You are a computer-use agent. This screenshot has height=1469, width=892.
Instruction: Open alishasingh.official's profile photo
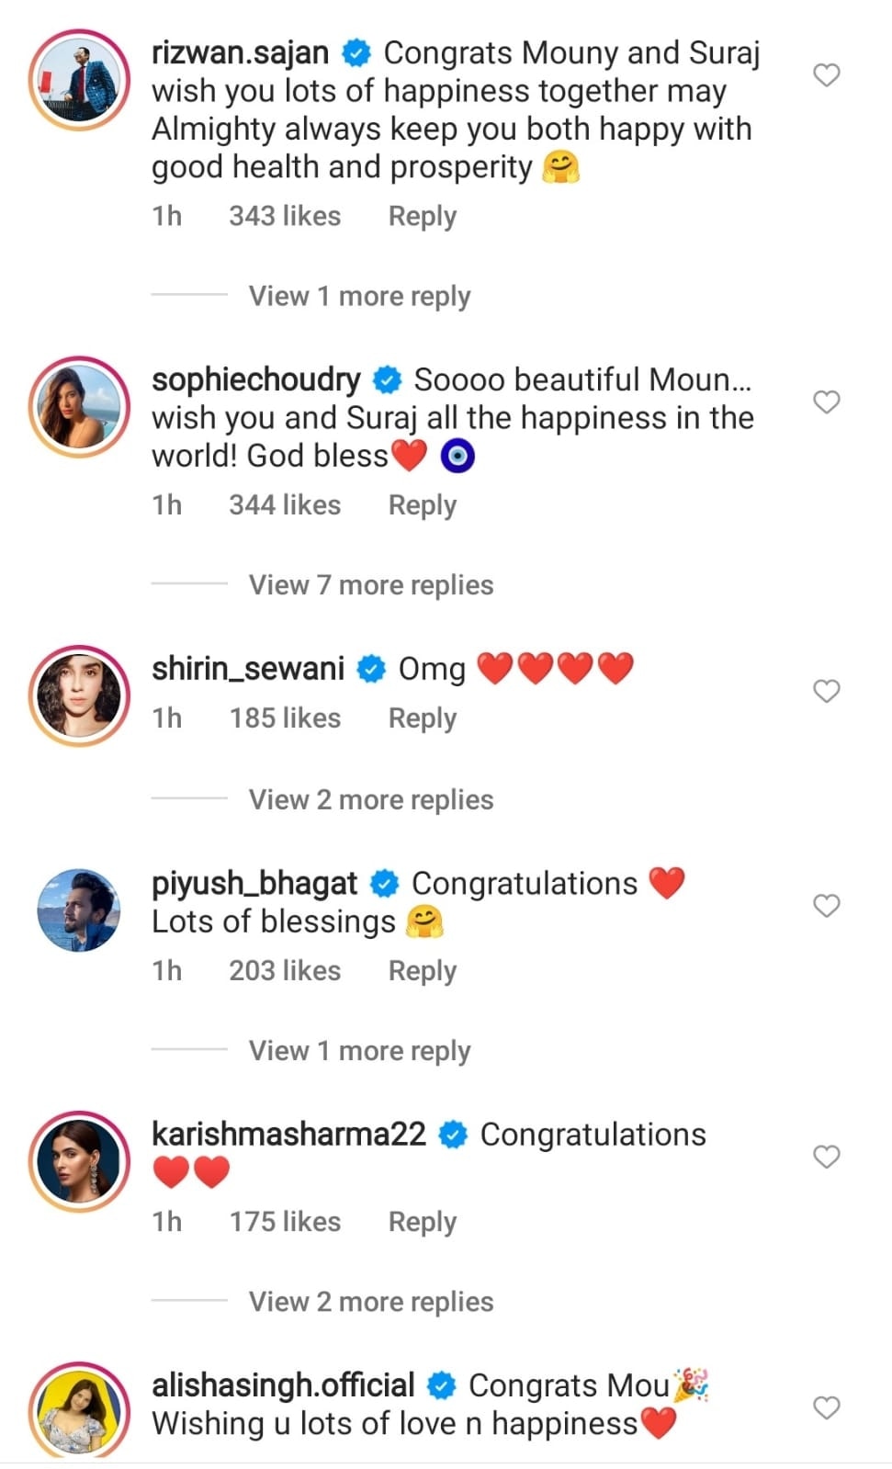tap(79, 1410)
